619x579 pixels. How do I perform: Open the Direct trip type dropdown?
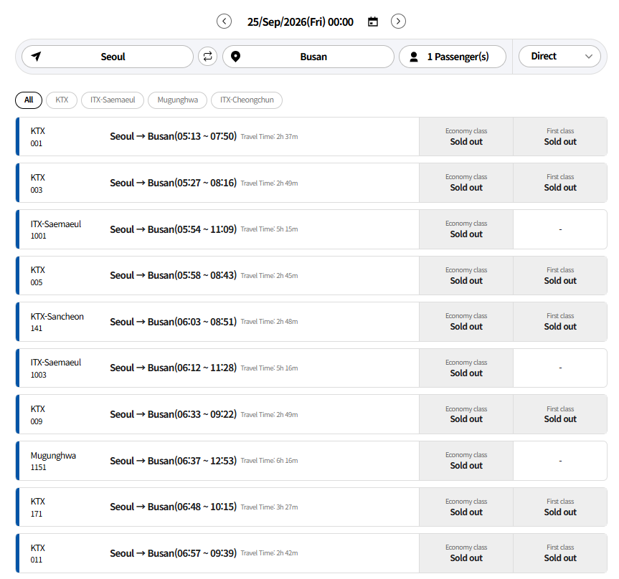pyautogui.click(x=559, y=57)
